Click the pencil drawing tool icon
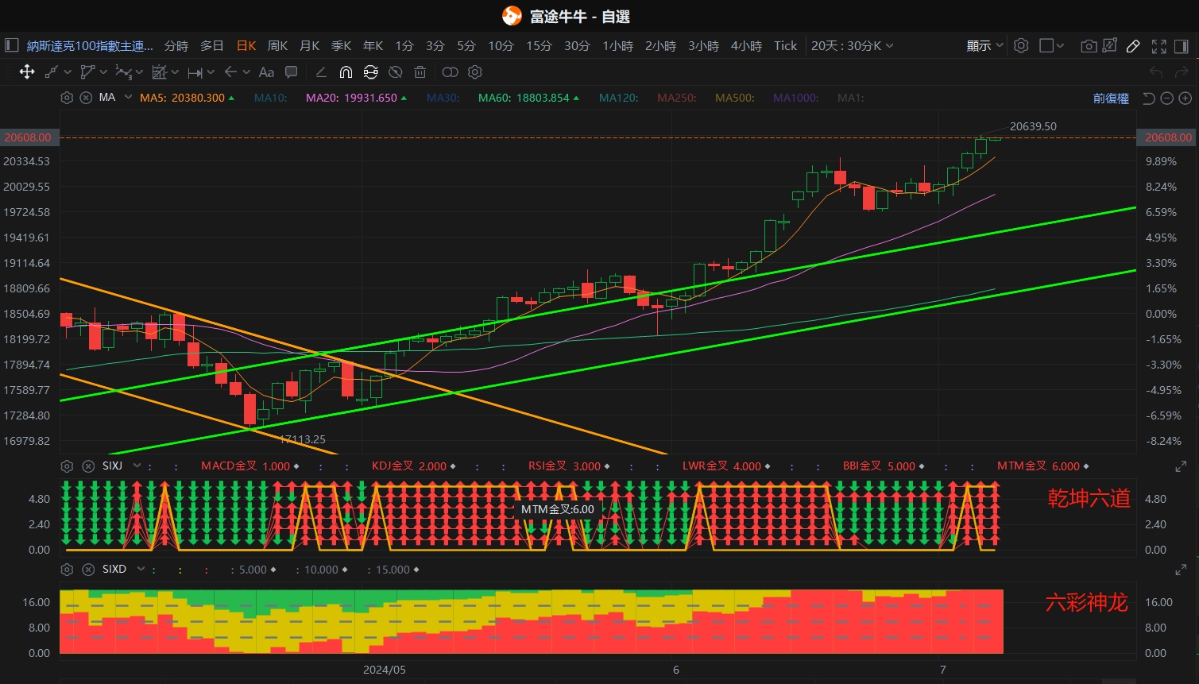The image size is (1199, 684). point(1133,46)
